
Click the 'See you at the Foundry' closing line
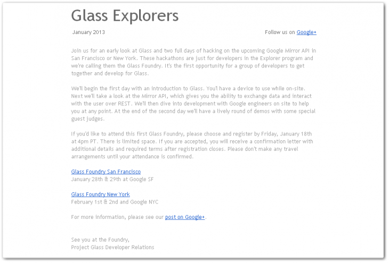pyautogui.click(x=100, y=240)
